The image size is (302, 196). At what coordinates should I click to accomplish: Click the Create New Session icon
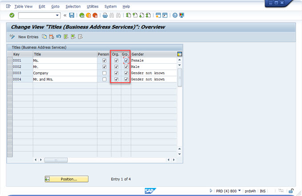(158, 15)
